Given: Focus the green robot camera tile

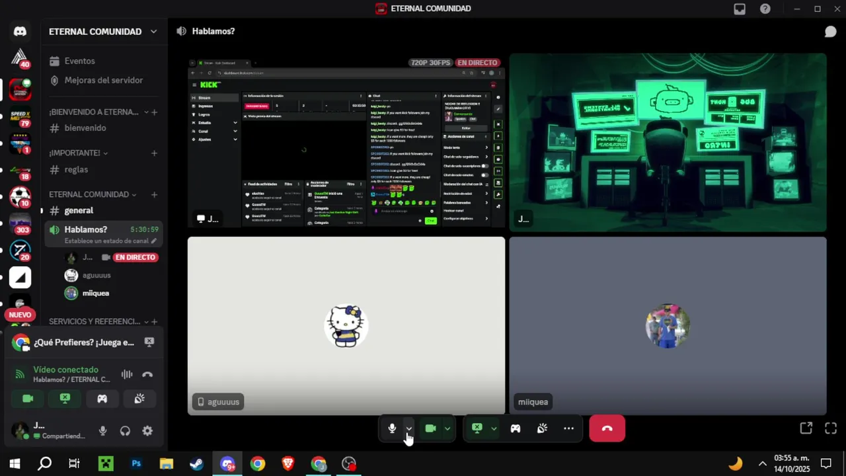Looking at the screenshot, I should pos(668,142).
